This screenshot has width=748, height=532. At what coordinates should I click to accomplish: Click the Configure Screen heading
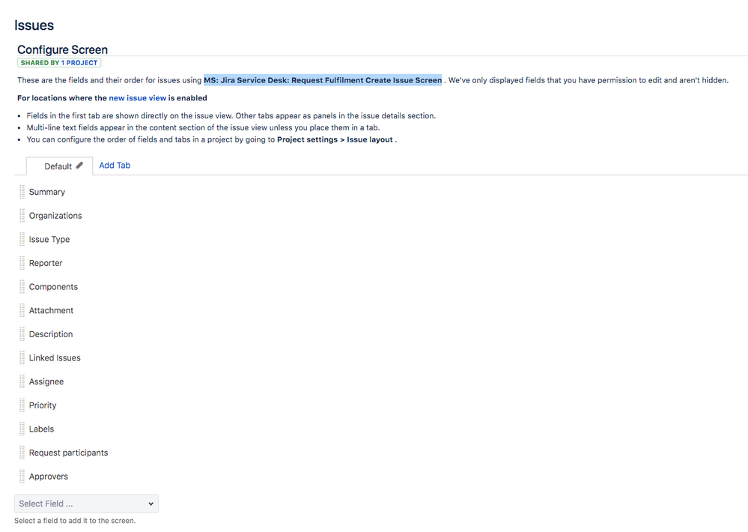(x=62, y=49)
